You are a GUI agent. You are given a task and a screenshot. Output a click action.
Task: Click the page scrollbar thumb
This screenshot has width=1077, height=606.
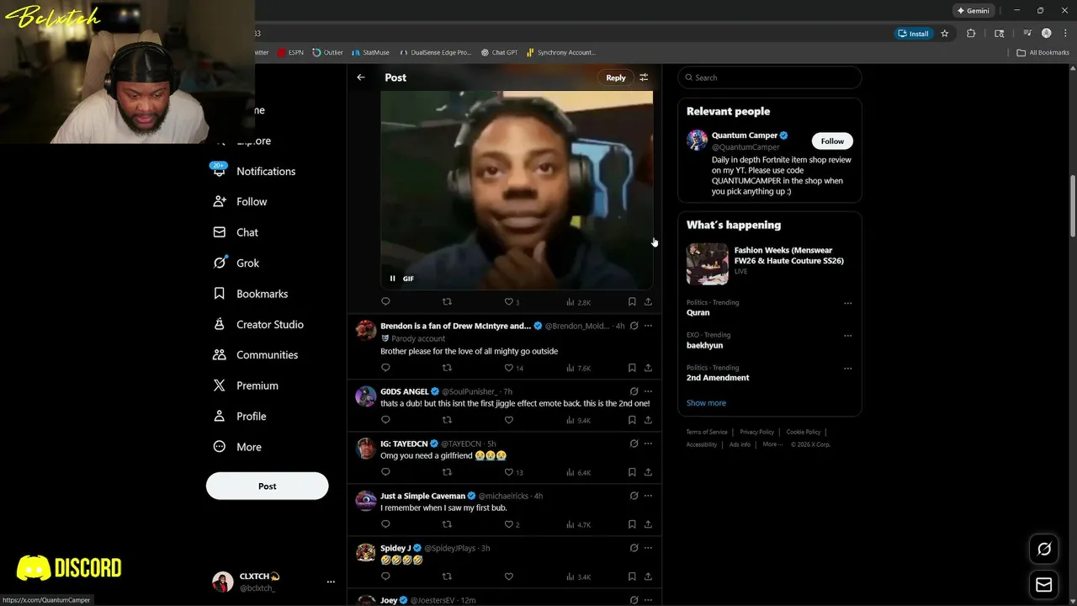click(1073, 205)
